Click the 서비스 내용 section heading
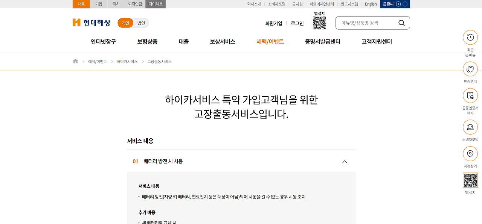Screen dimensions: 482x224 click(x=140, y=141)
